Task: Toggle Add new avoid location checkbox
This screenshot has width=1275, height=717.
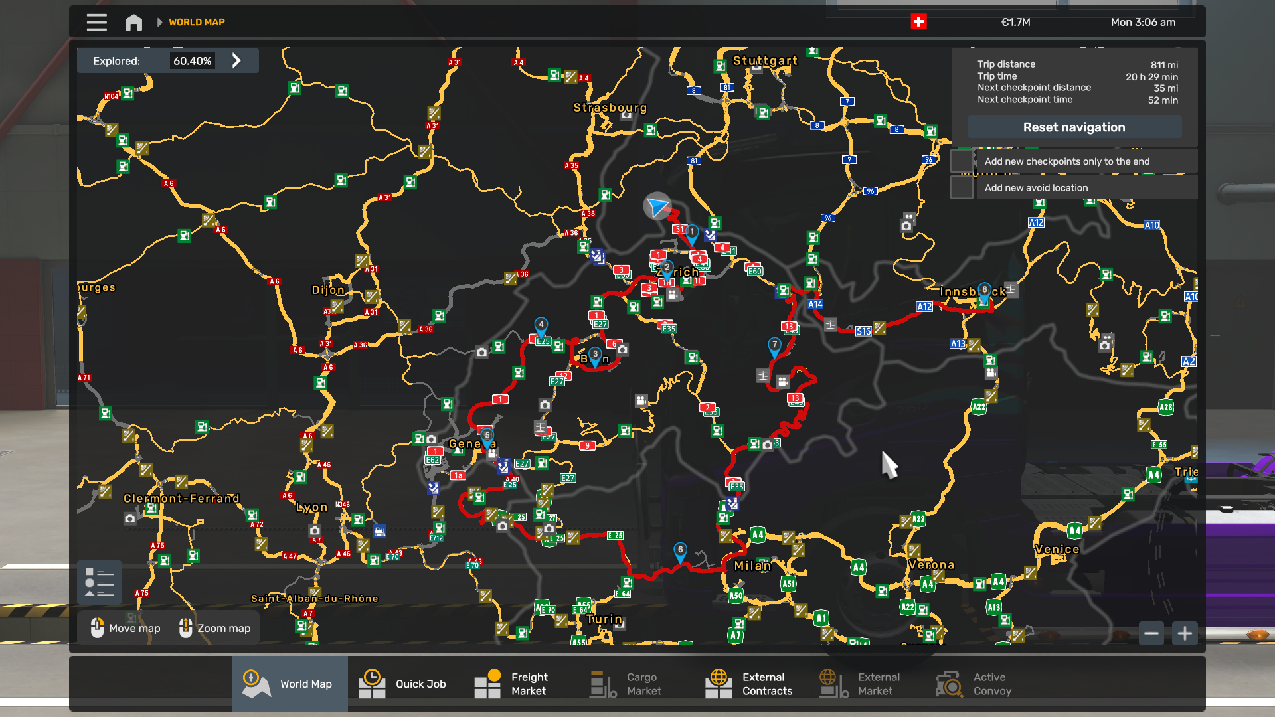Action: click(x=962, y=188)
